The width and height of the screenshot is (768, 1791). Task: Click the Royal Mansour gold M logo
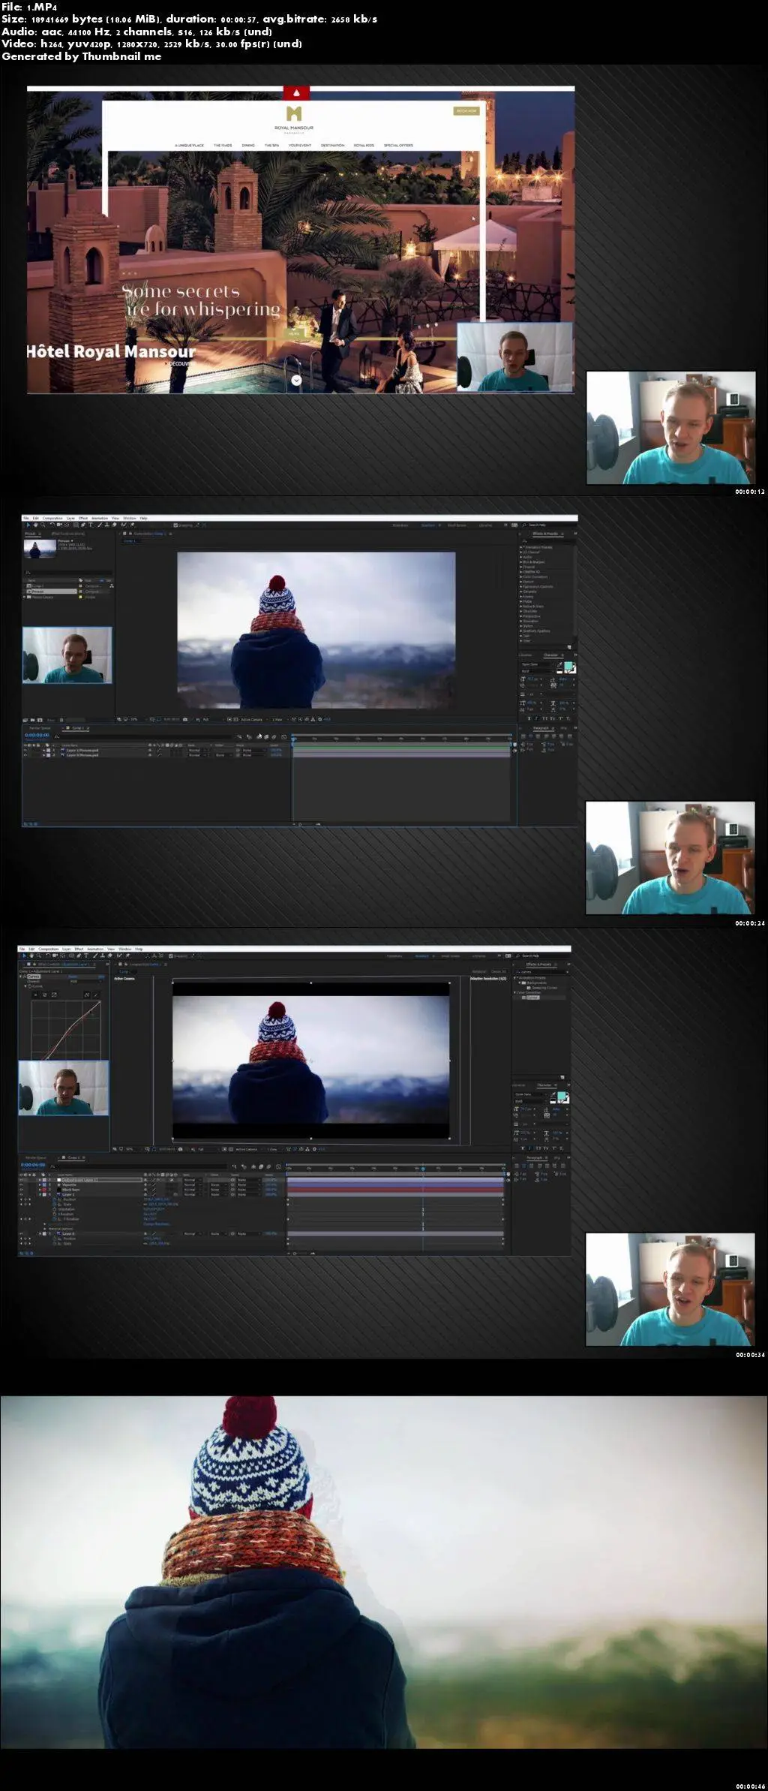coord(294,113)
